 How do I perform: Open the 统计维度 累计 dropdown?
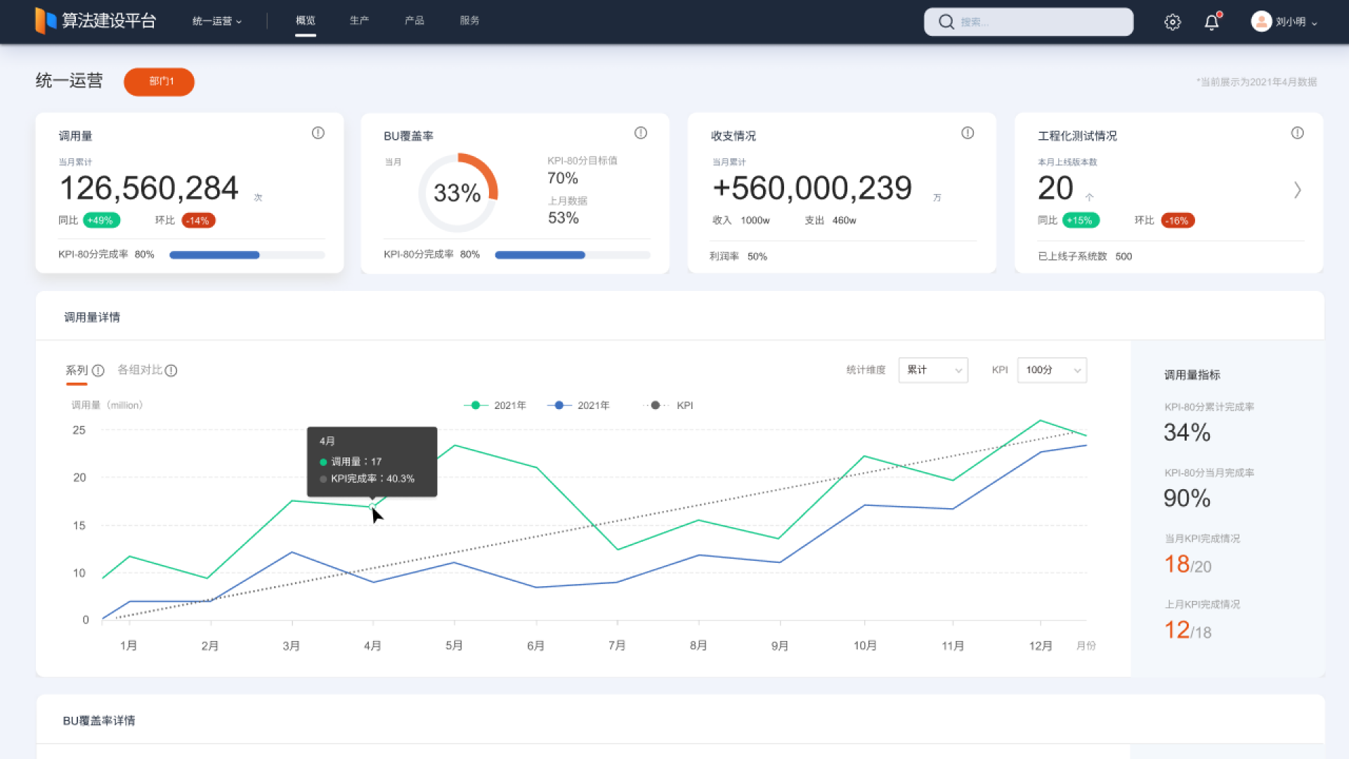[x=933, y=370]
